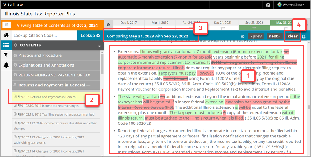The width and height of the screenshot is (311, 157).
Task: Select the contents list icon in the sidebar
Action: 6,45
